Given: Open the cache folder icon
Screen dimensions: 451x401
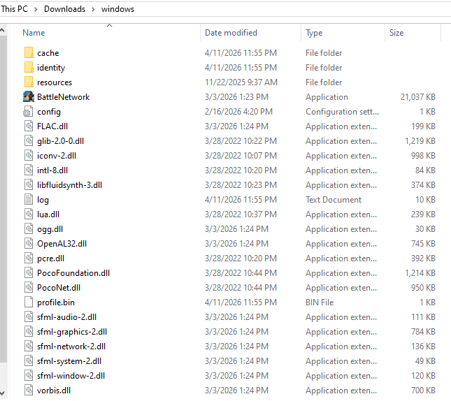Looking at the screenshot, I should (x=29, y=53).
